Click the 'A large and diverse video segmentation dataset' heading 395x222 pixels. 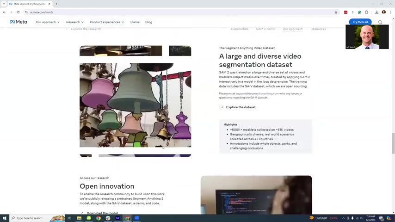tap(260, 60)
